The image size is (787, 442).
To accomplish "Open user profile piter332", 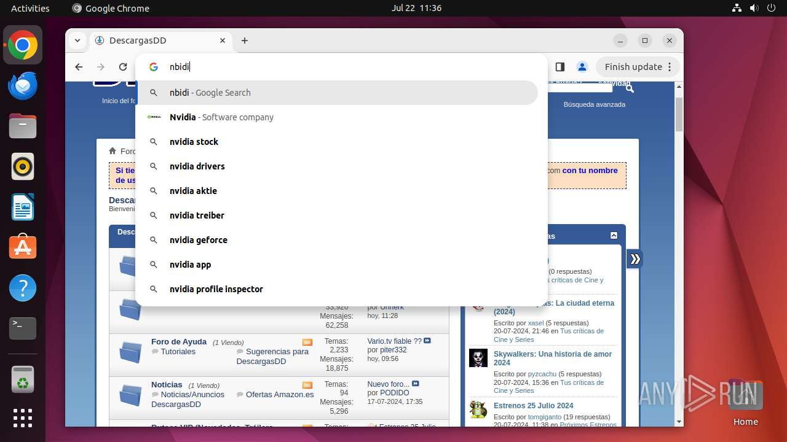I will point(393,350).
